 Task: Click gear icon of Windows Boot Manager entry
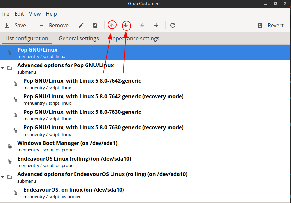click(x=10, y=146)
